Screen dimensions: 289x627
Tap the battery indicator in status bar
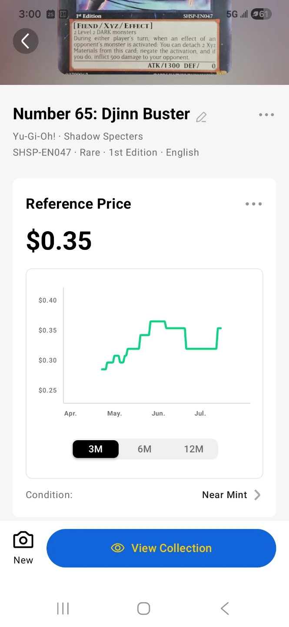click(x=261, y=14)
